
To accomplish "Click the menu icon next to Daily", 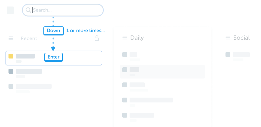I will (x=124, y=38).
